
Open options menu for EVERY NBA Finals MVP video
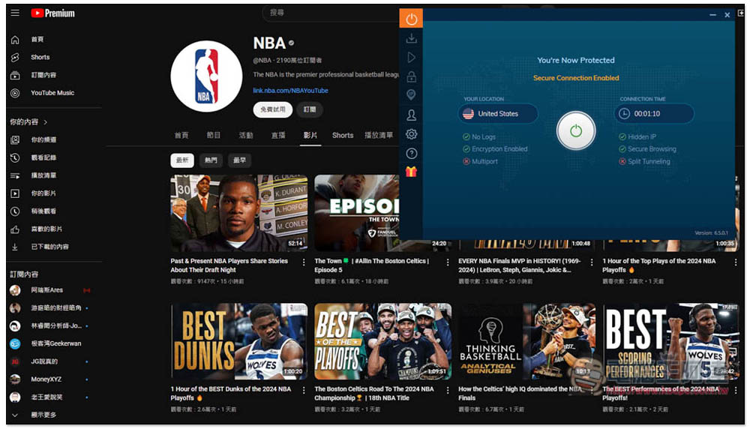point(592,262)
